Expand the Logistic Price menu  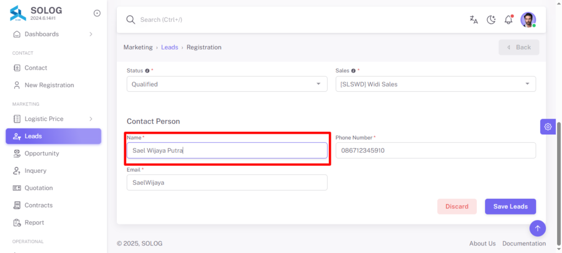click(x=53, y=119)
